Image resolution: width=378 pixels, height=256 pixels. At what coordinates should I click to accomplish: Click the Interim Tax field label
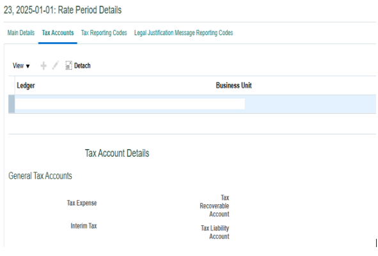point(83,226)
